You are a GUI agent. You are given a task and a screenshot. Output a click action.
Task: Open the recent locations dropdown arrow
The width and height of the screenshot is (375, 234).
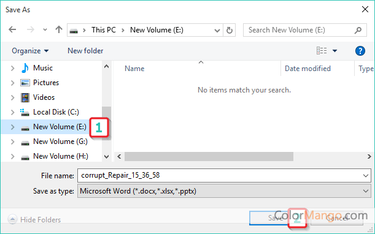(x=45, y=30)
